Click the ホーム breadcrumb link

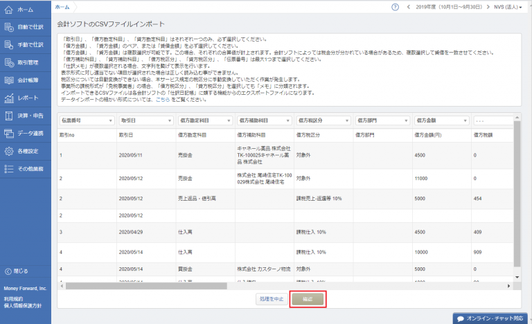click(62, 7)
